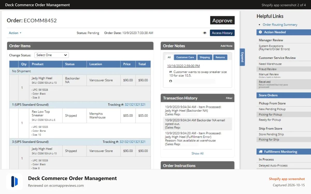311x194 pixels.
Task: Click the Qty column header
Action: tap(24, 64)
